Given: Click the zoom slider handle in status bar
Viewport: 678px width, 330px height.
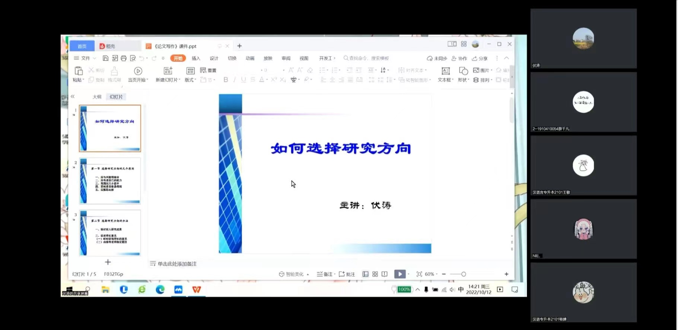Looking at the screenshot, I should (x=464, y=274).
